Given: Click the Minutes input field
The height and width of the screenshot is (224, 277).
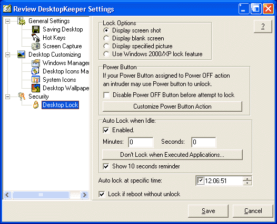Looking at the screenshot, I should click(141, 142).
